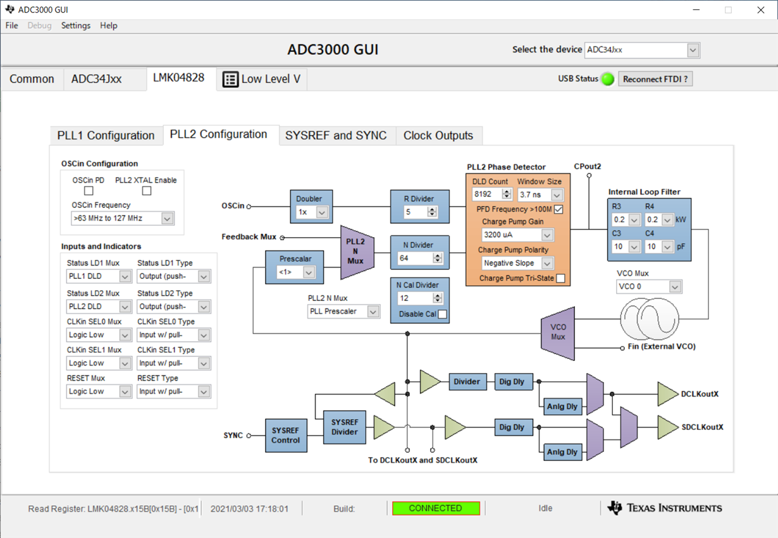Switch to the Common tab

[x=32, y=79]
